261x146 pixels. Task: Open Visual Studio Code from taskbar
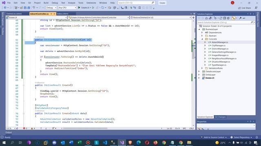tap(105, 142)
